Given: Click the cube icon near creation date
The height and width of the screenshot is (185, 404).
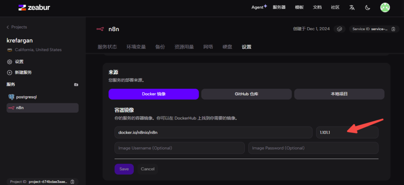Looking at the screenshot, I should (x=339, y=29).
